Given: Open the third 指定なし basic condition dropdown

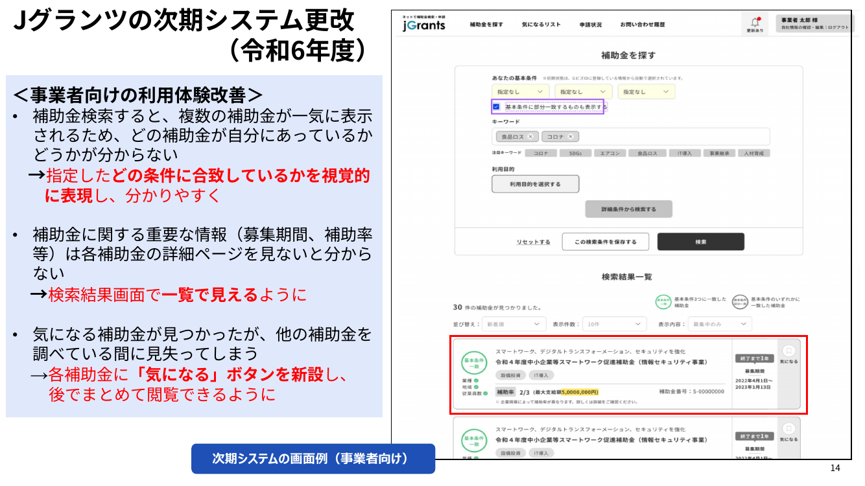Looking at the screenshot, I should pyautogui.click(x=646, y=92).
